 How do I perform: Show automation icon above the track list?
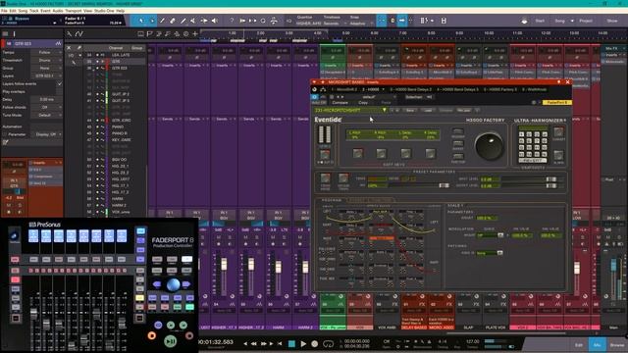tap(78, 34)
